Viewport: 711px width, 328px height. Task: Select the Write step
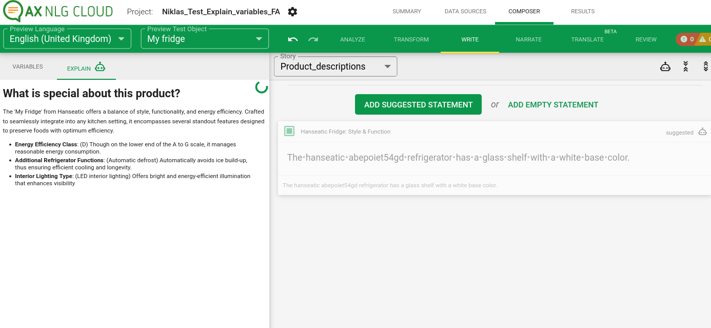470,39
